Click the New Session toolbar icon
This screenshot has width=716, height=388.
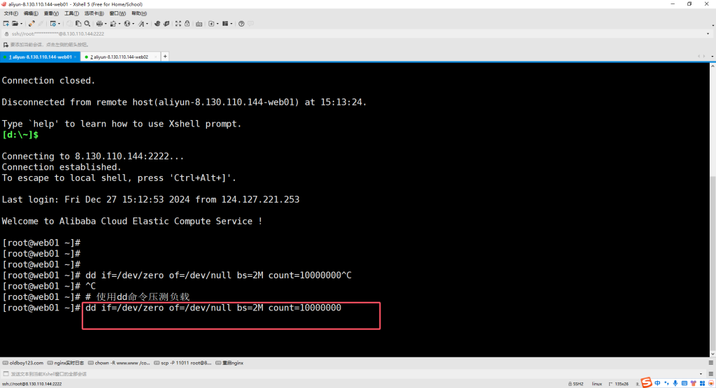coord(6,23)
